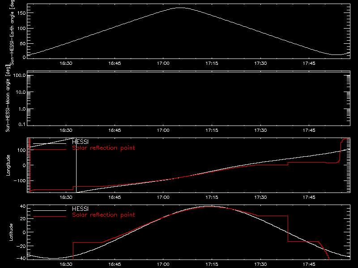This screenshot has width=358, height=268.
Task: Click 16:45 label under Latitude plot
Action: point(115,264)
